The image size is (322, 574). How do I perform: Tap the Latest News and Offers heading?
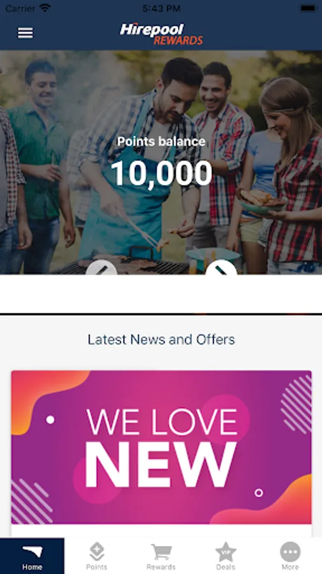tap(162, 340)
